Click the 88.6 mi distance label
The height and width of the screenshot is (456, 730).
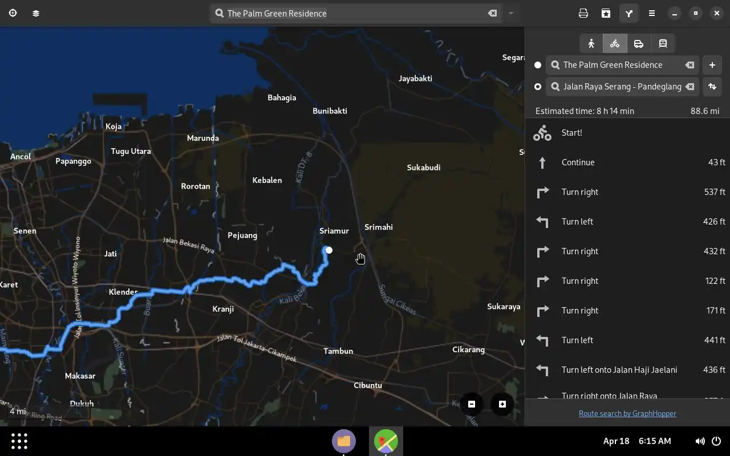(x=705, y=111)
